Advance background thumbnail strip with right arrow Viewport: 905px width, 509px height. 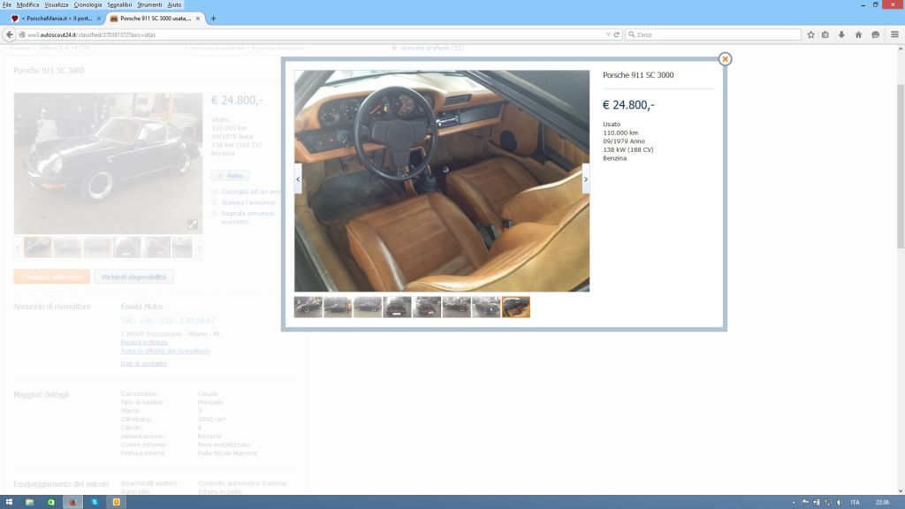pos(199,247)
